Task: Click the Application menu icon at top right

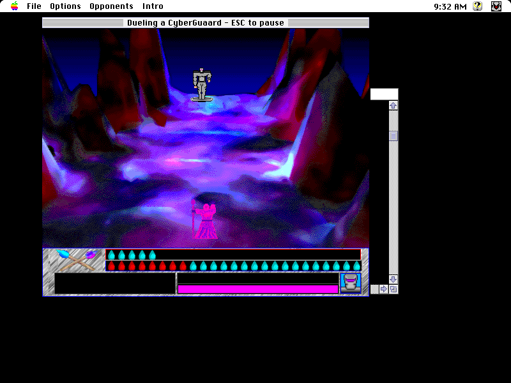Action: [x=496, y=6]
